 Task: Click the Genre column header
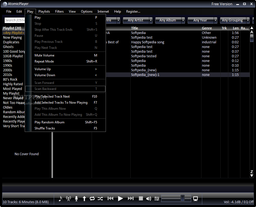[207, 28]
